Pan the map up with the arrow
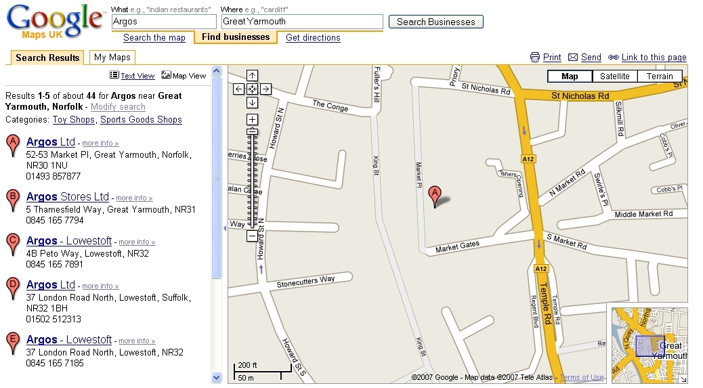 pos(252,76)
